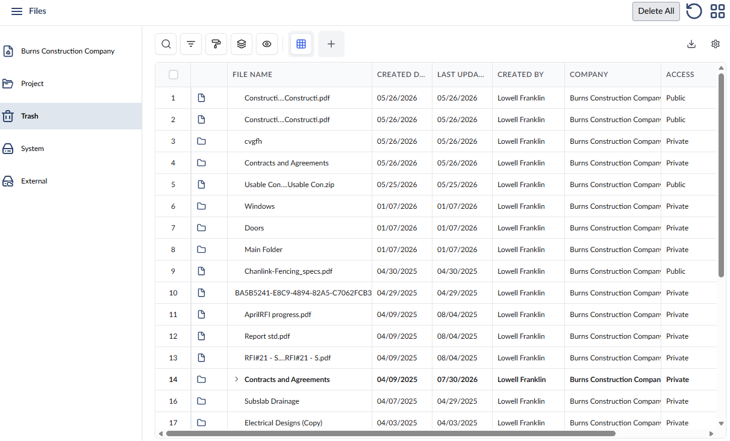730x441 pixels.
Task: Click the folder icon for Main Folder row
Action: click(202, 250)
